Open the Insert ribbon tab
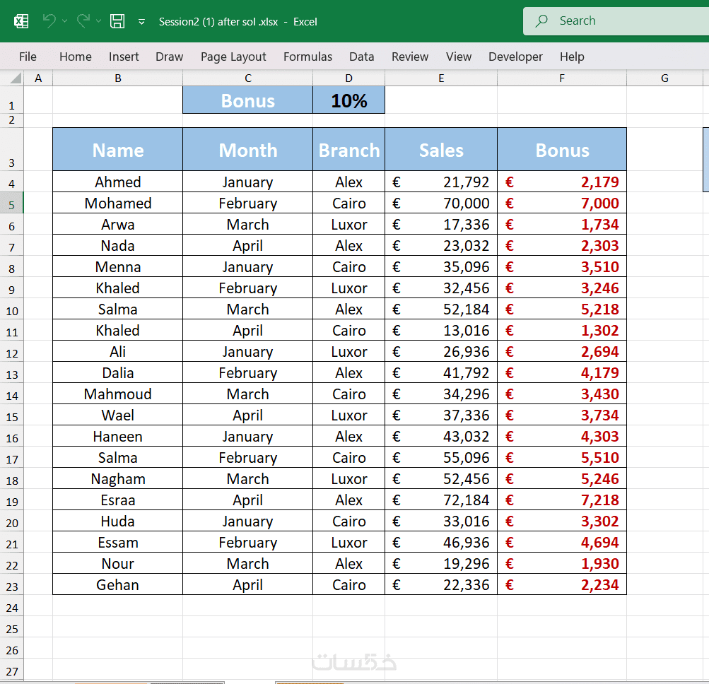 point(124,57)
